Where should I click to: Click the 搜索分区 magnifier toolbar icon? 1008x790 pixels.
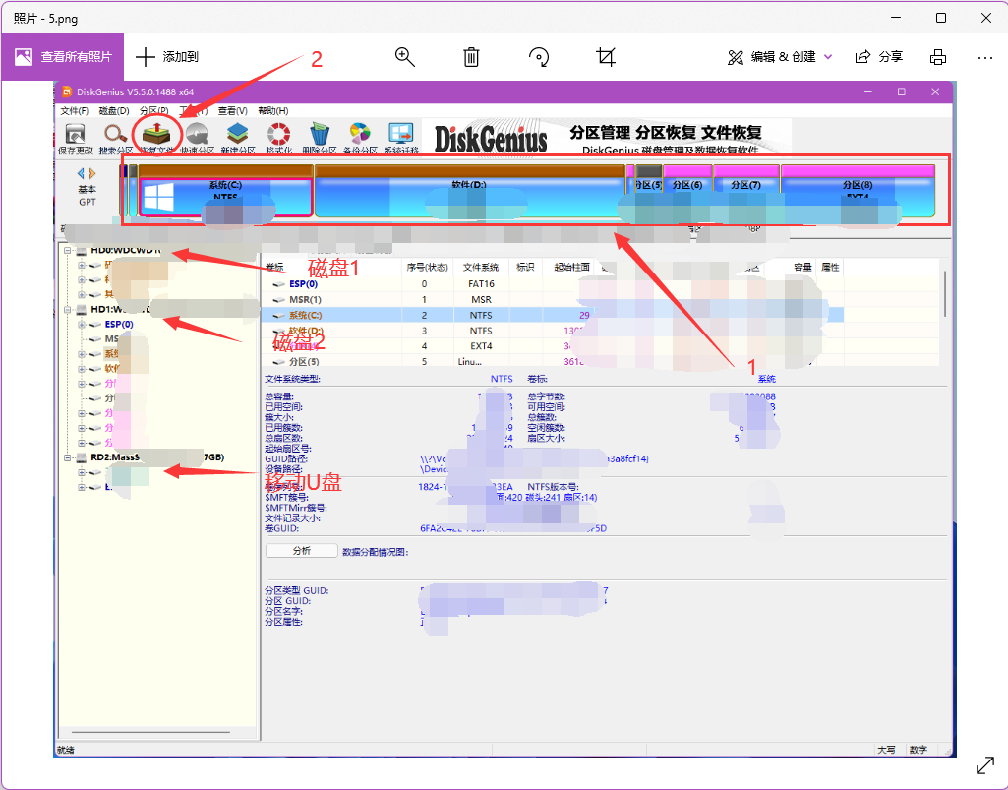116,134
